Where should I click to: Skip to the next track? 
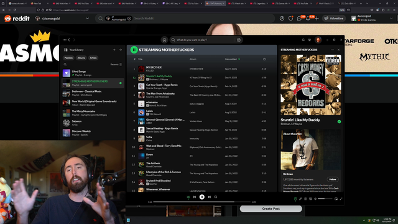point(210,197)
